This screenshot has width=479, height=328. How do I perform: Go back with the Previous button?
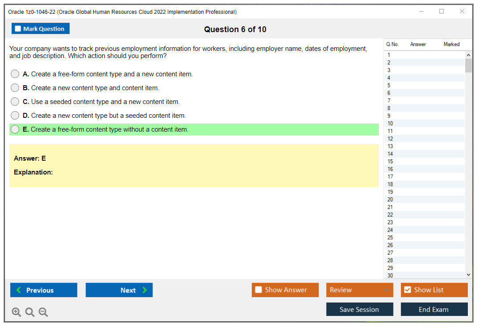[43, 290]
